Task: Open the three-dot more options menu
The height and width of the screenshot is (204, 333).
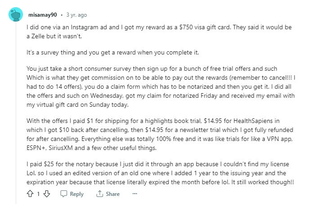Action: (135, 194)
